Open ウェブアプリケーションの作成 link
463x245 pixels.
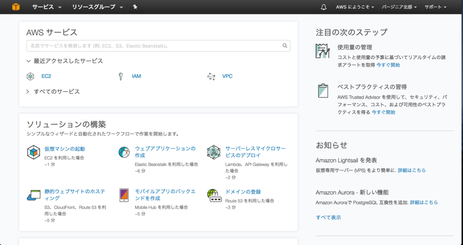point(165,152)
